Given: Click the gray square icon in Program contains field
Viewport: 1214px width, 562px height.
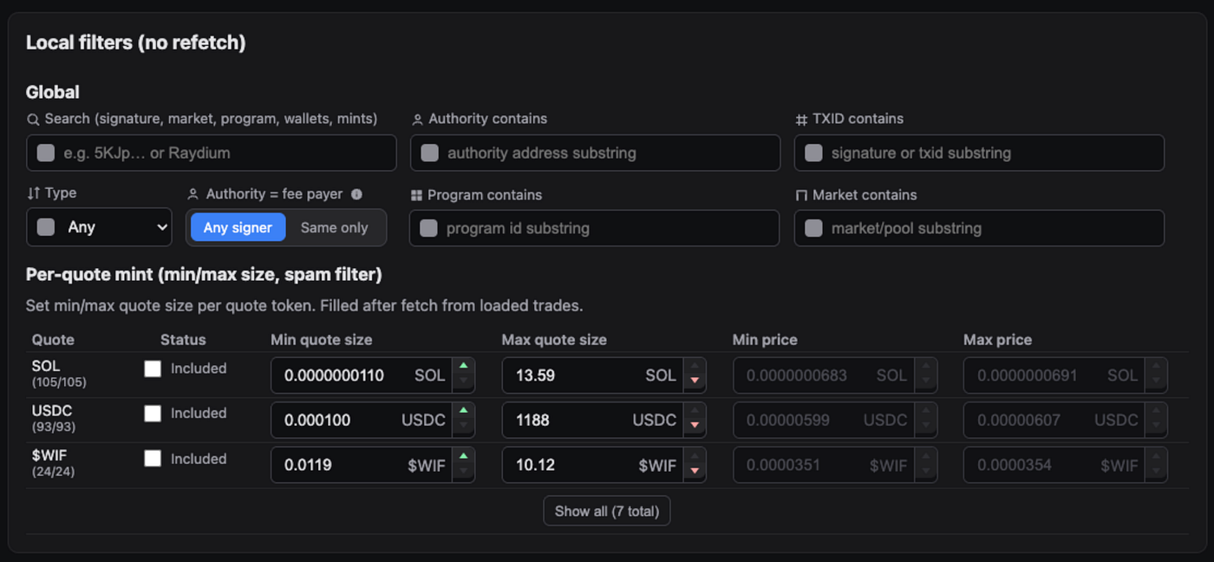Looking at the screenshot, I should (x=428, y=228).
